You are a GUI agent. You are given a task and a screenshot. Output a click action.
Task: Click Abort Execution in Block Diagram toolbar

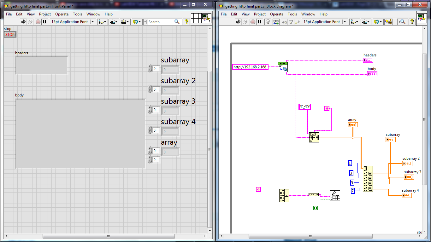pos(253,22)
